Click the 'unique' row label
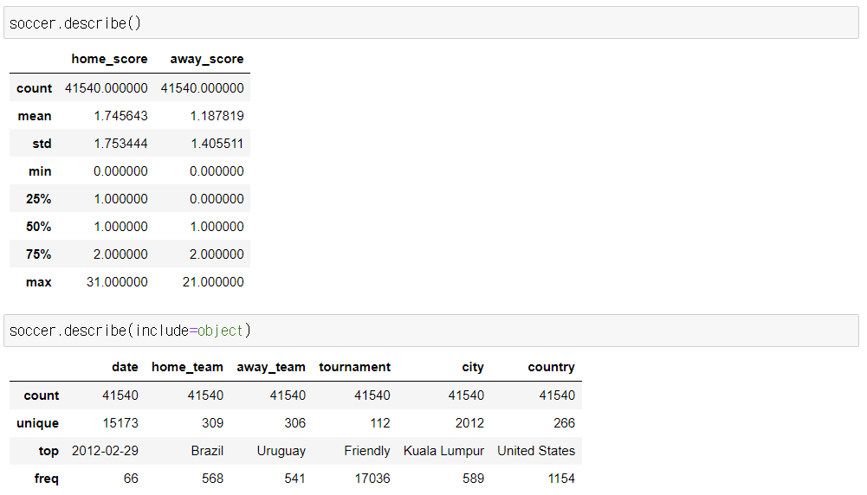Screen dimensions: 867x495 click(37, 423)
